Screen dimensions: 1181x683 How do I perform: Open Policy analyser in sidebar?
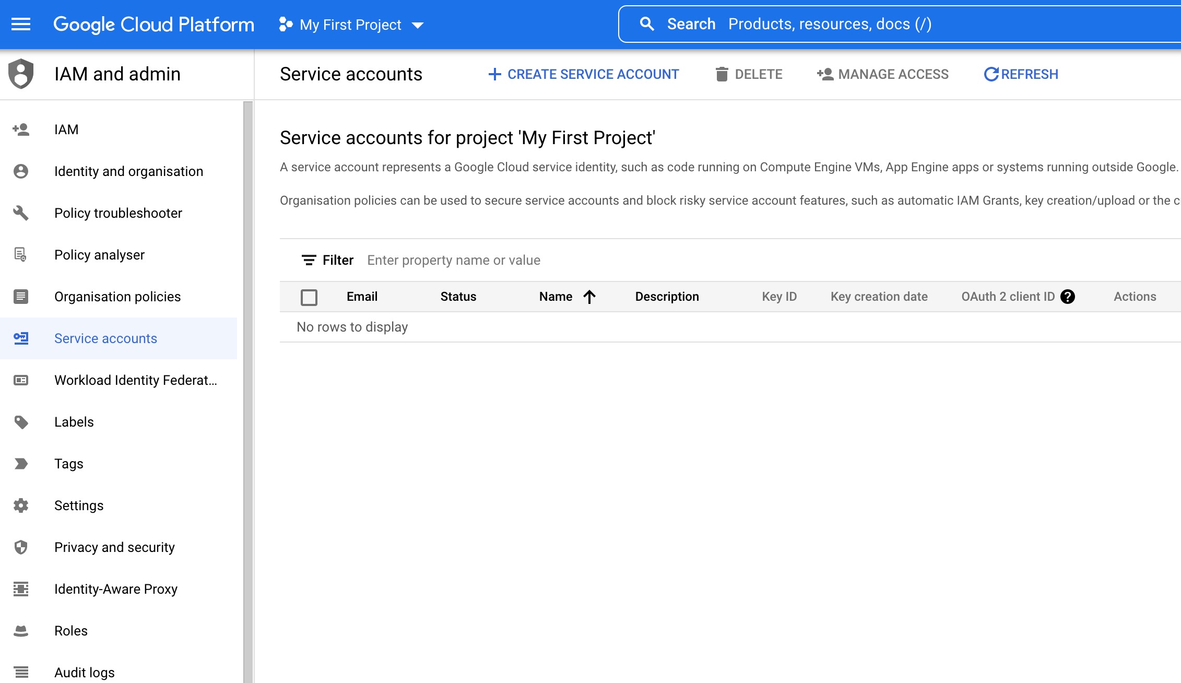[119, 255]
